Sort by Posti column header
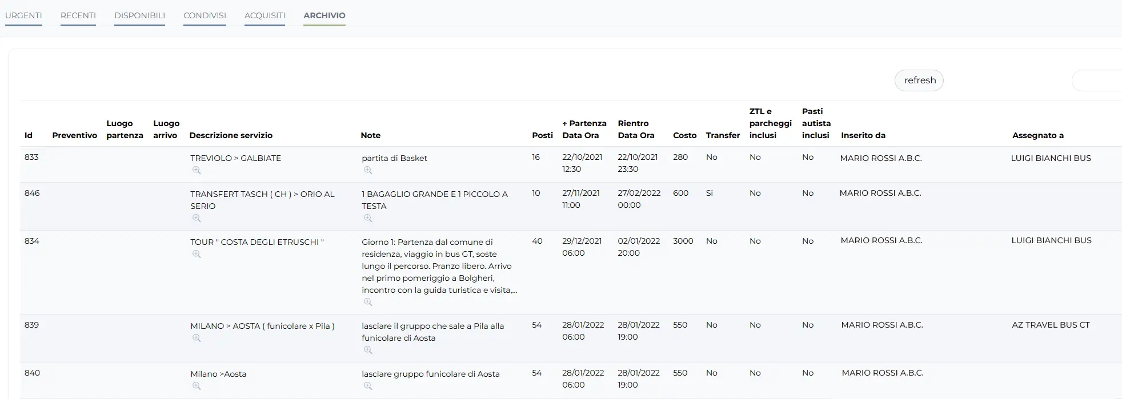This screenshot has width=1122, height=399. click(542, 135)
